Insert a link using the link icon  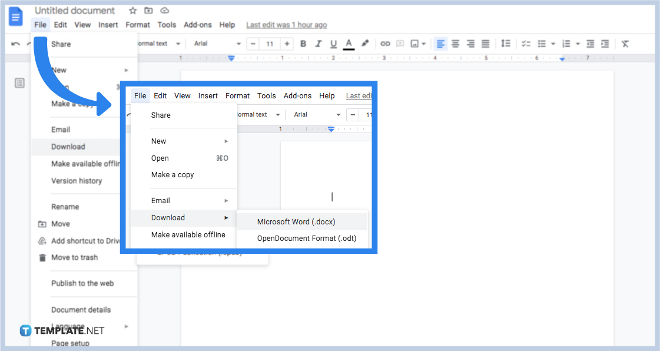point(386,44)
